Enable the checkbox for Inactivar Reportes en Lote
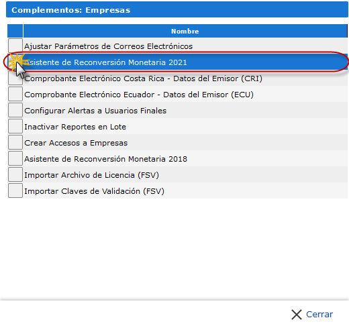 pyautogui.click(x=15, y=126)
